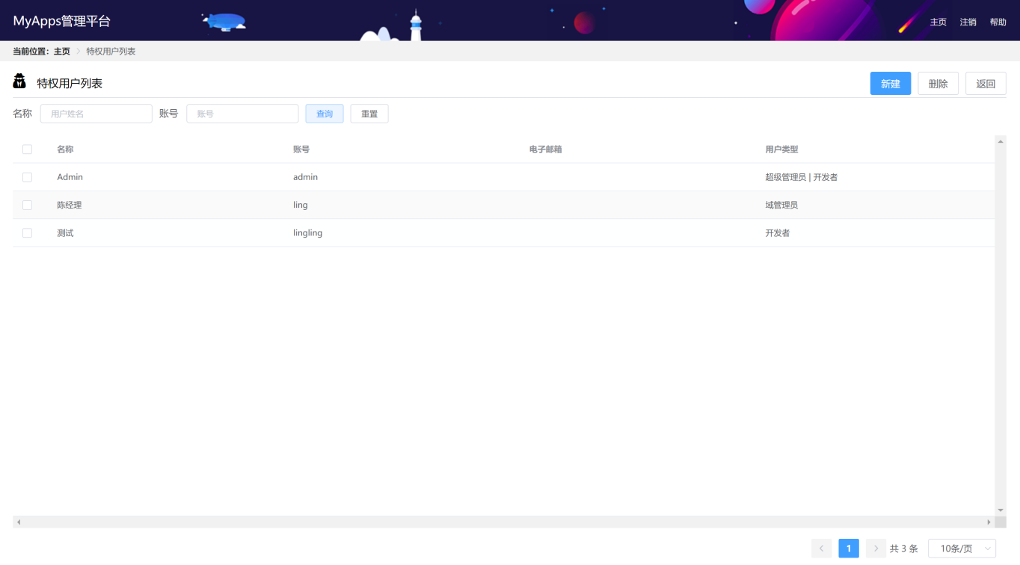Select the 陈经理 row checkbox

pyautogui.click(x=28, y=205)
